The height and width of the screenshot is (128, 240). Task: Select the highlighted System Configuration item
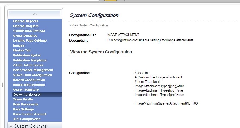(37, 95)
